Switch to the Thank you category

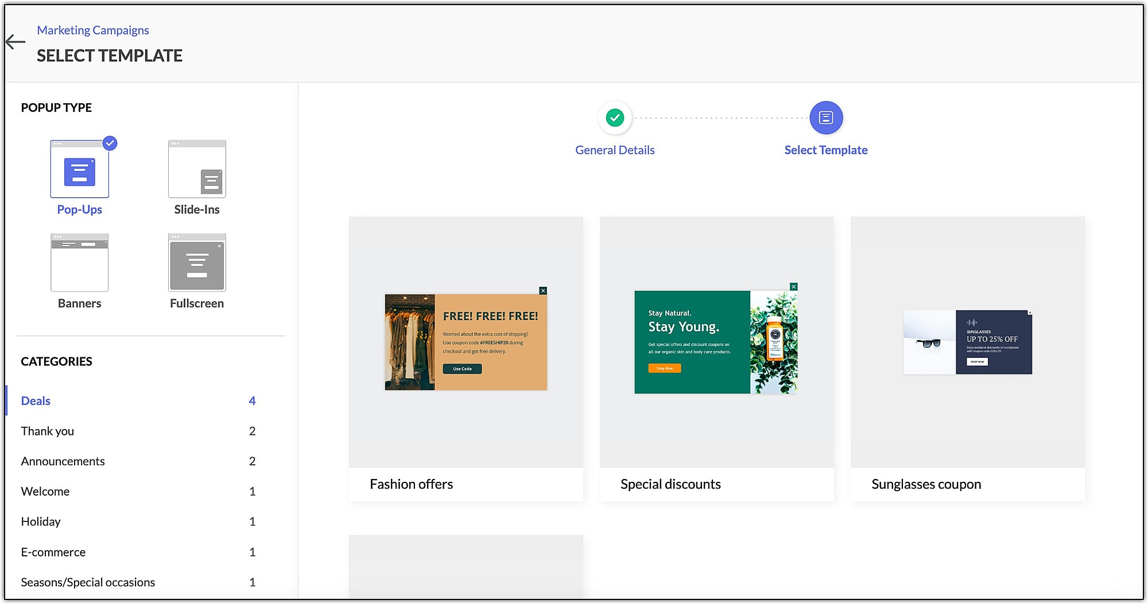138,431
